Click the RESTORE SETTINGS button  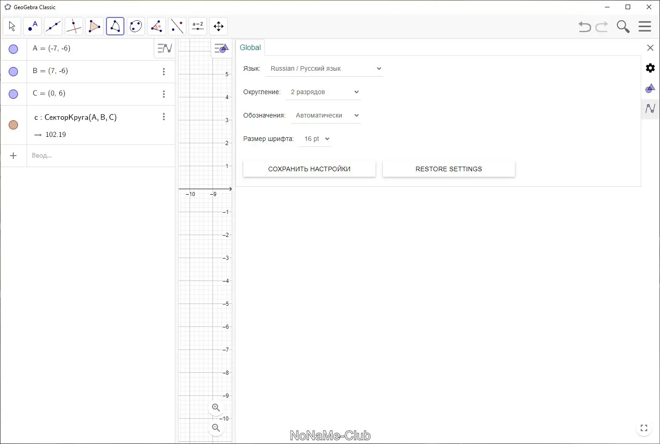click(x=449, y=169)
